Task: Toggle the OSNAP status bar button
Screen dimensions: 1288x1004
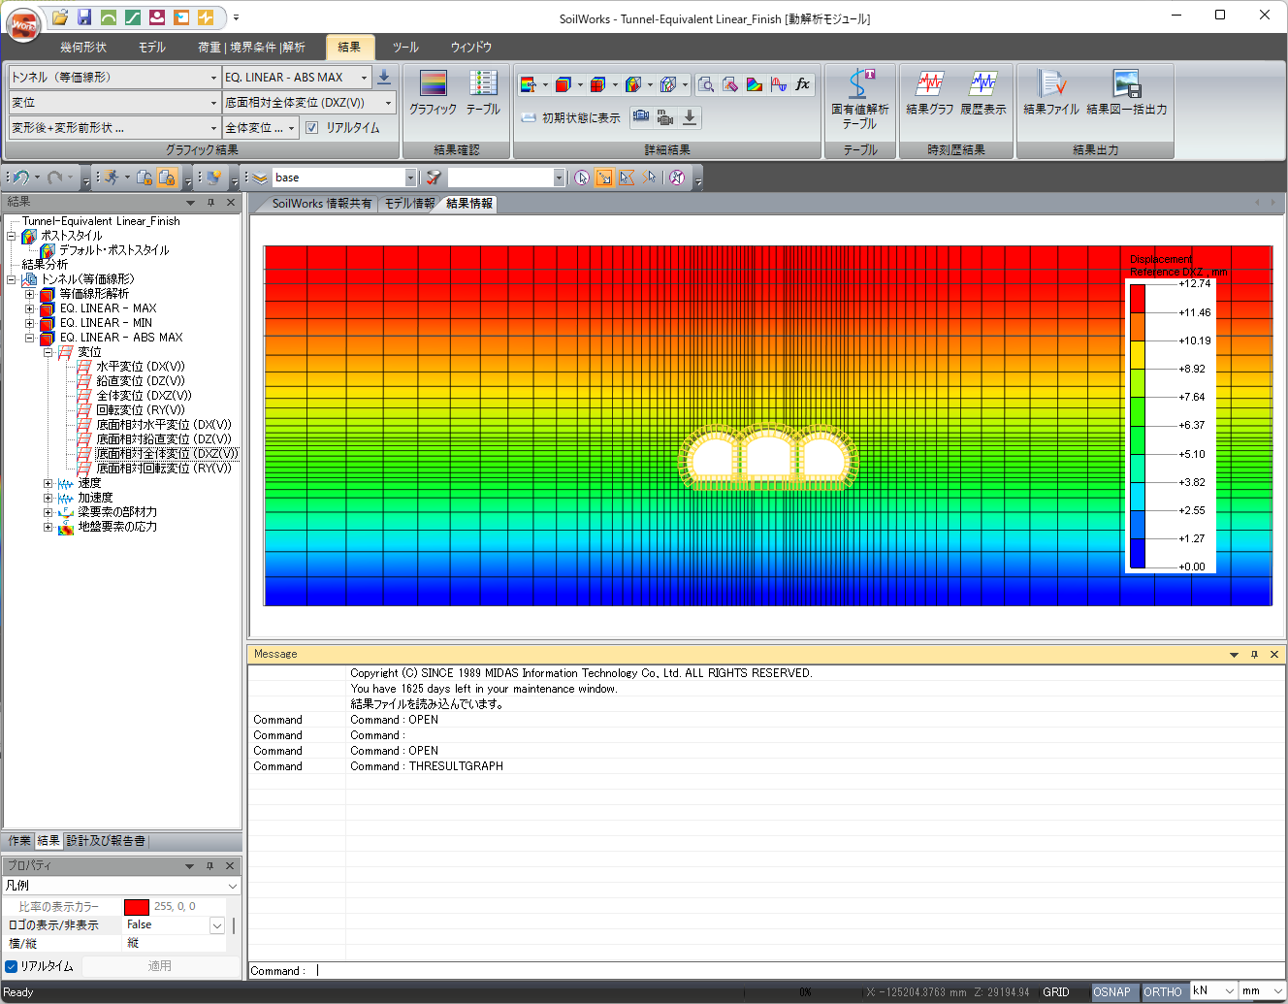Action: pyautogui.click(x=1111, y=992)
